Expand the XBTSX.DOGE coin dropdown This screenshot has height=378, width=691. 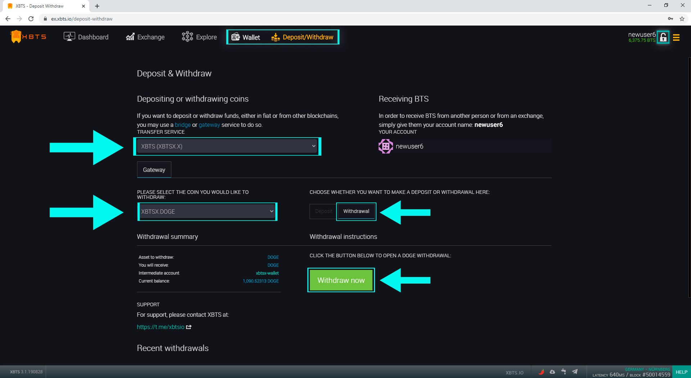point(207,212)
